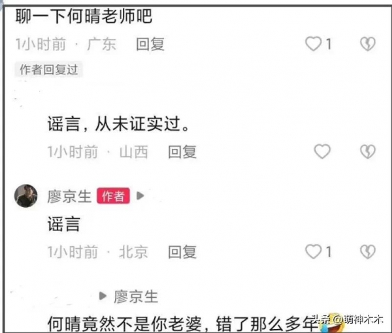Click the 作者回复过 tag

[x=49, y=69]
